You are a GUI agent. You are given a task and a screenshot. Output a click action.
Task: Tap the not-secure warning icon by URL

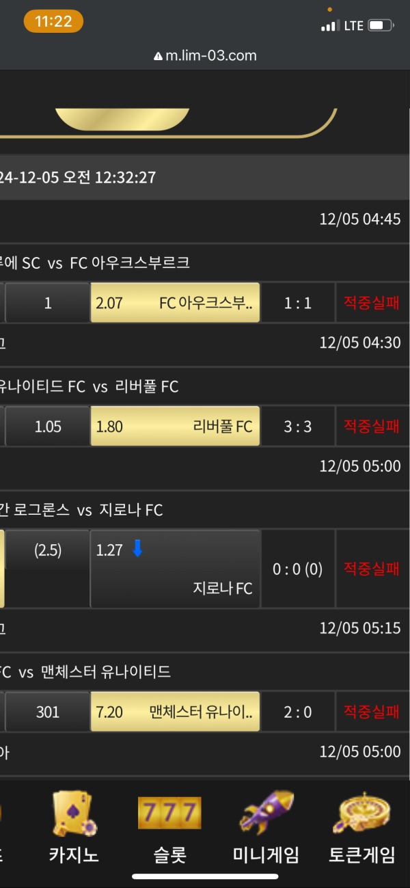click(159, 56)
